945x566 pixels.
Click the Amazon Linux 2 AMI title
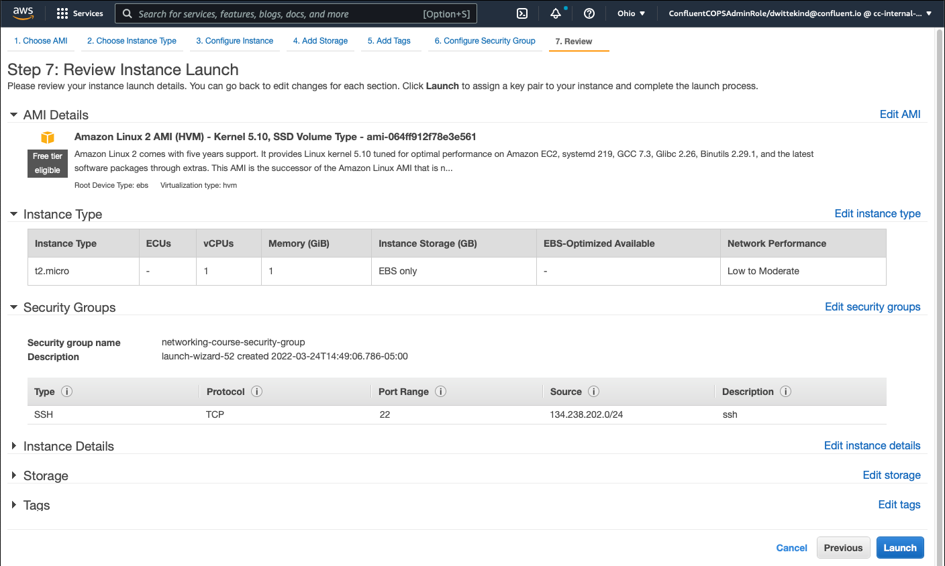coord(275,137)
